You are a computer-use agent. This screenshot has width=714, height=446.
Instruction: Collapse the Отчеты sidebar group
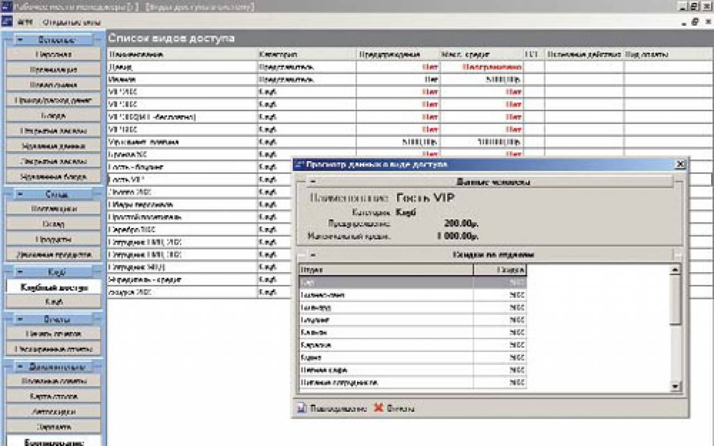tap(21, 319)
